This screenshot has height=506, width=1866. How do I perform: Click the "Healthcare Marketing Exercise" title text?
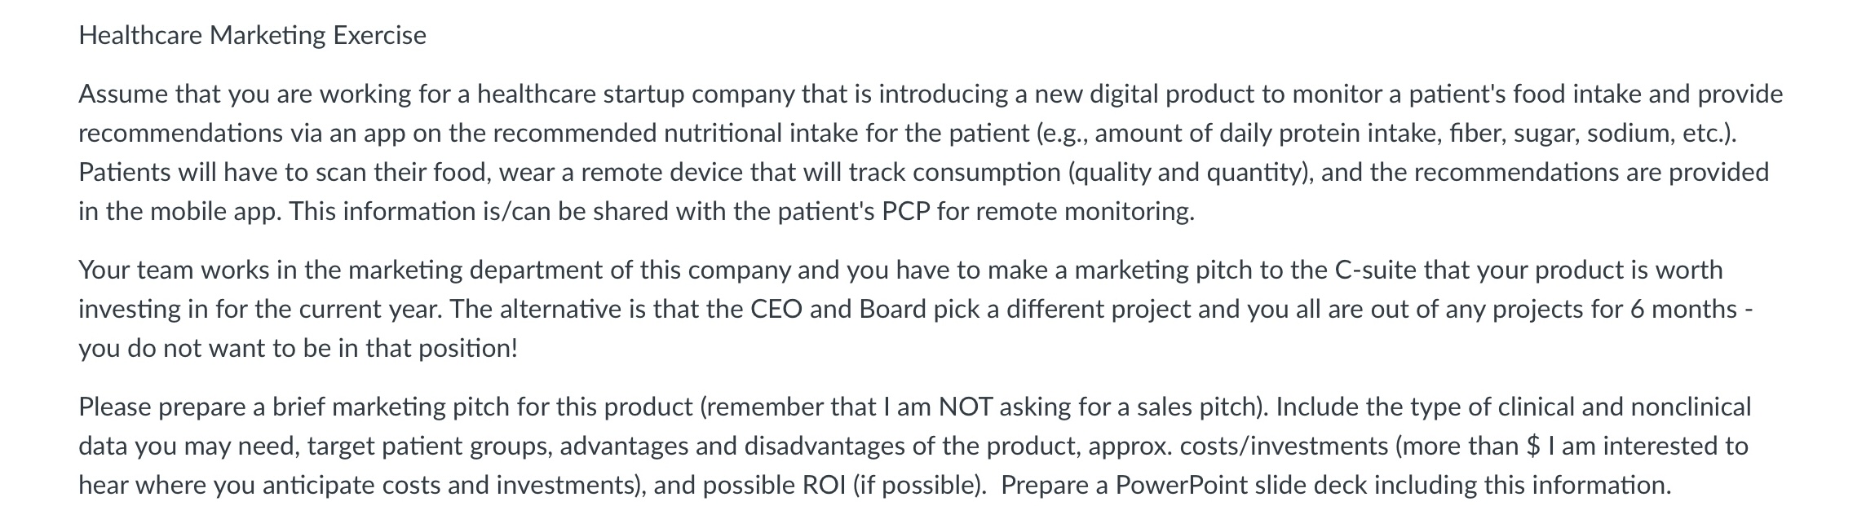[253, 36]
